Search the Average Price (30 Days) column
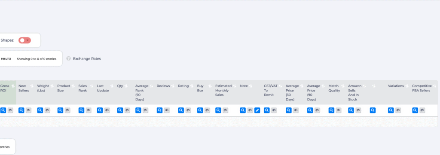Screen dimensions: 440x155 point(289,110)
